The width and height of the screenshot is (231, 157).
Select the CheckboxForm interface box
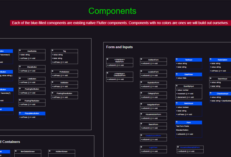click(119, 75)
